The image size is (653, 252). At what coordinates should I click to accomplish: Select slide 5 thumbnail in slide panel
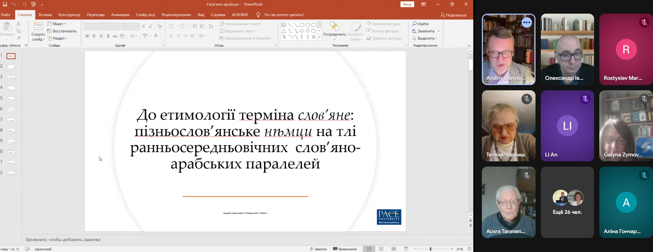coord(11,99)
